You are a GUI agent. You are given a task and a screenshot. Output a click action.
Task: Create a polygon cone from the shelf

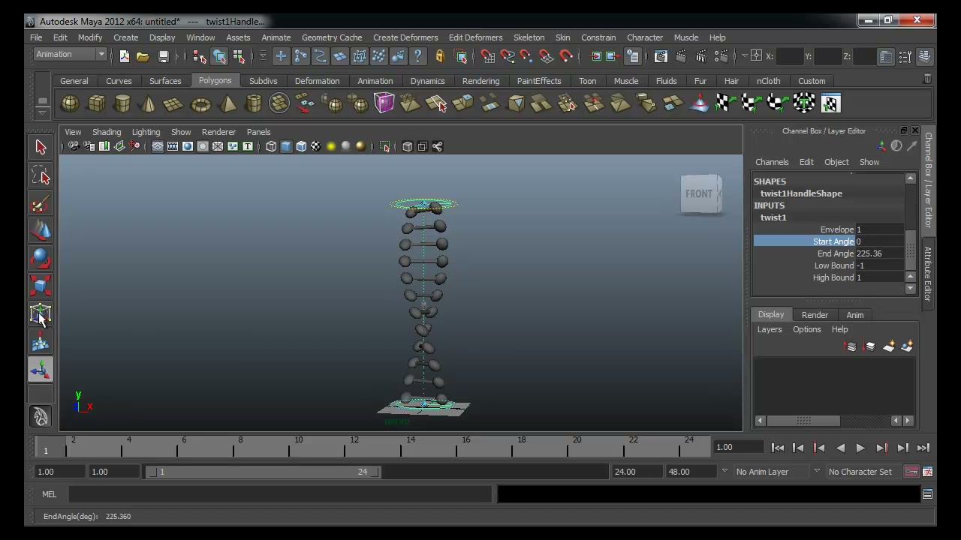point(148,103)
